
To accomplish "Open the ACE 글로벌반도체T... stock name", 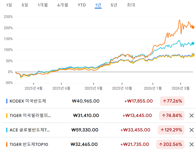I will pyautogui.click(x=30, y=130).
